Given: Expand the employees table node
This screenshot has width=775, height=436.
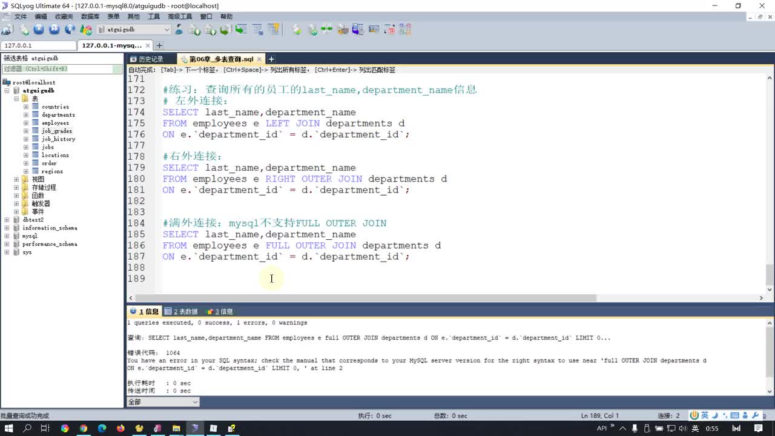Looking at the screenshot, I should 26,123.
